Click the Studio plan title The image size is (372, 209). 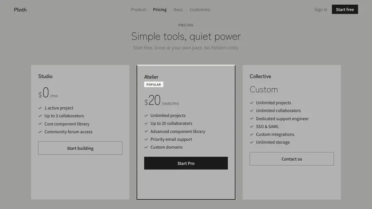(x=45, y=76)
